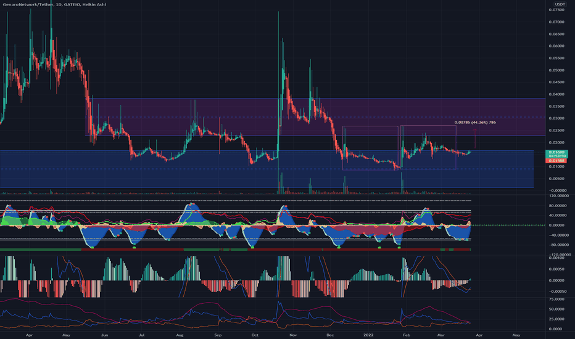Click the Mar label on time axis

(x=441, y=335)
